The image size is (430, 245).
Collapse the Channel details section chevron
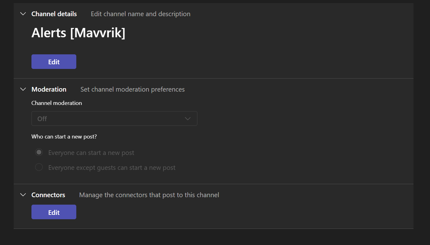pos(23,14)
